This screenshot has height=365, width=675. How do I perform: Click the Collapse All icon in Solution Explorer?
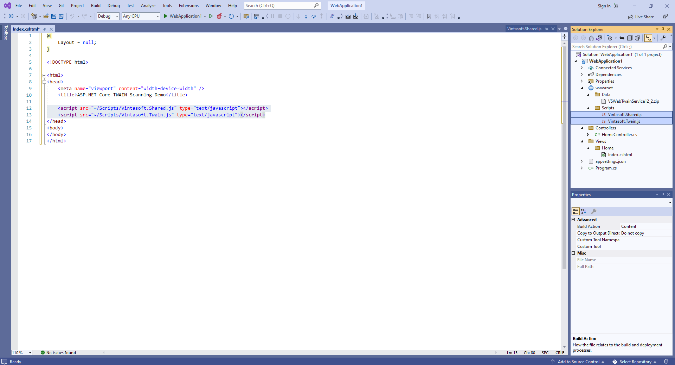coord(630,38)
